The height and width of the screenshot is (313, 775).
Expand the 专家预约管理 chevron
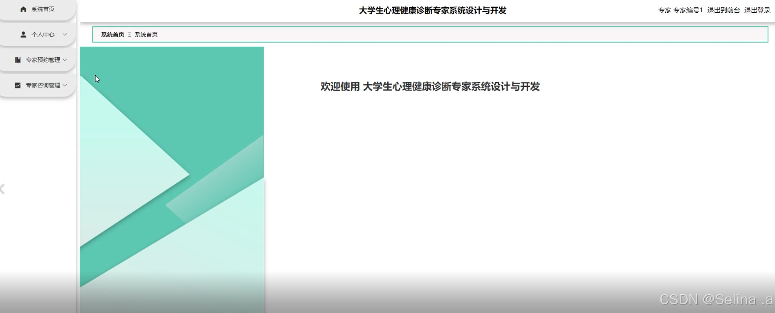pyautogui.click(x=65, y=60)
